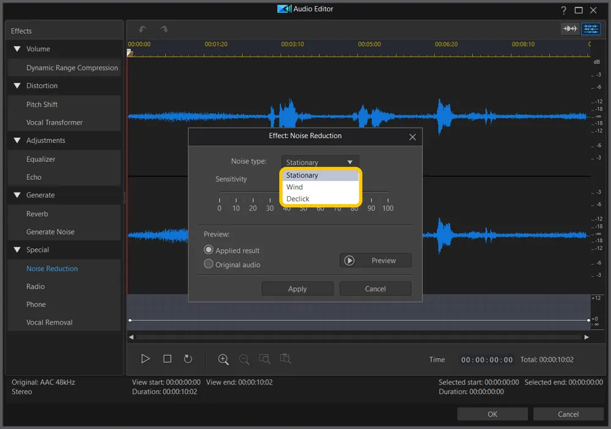Screen dimensions: 611x429
Task: Collapse the Adjustments effects group
Action: coord(17,141)
